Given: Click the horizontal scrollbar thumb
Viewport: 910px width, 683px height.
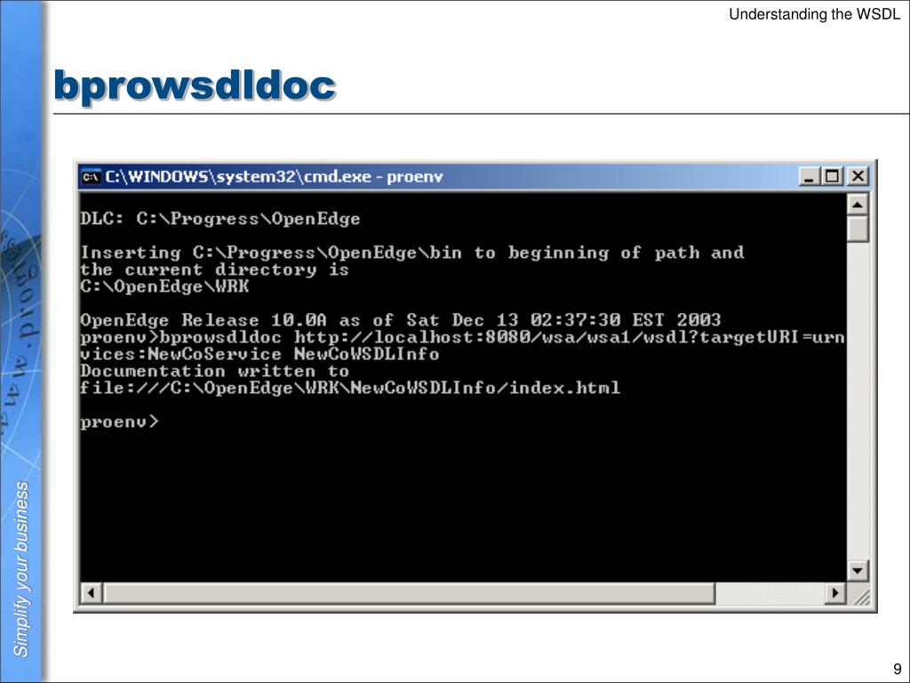Looking at the screenshot, I should (x=409, y=593).
